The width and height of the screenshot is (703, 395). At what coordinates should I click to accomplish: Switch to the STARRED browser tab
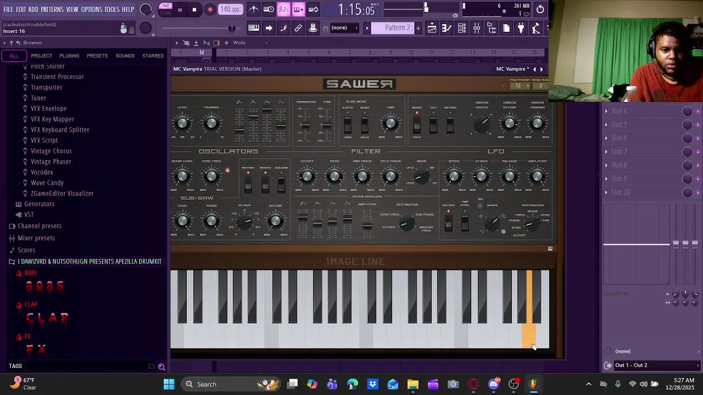coord(153,56)
